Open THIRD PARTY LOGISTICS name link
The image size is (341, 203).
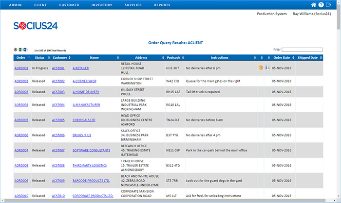(x=90, y=166)
